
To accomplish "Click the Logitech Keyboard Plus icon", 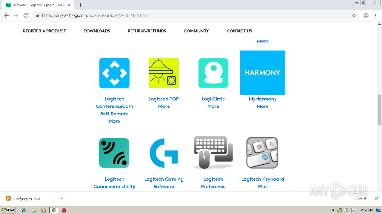I will [x=262, y=153].
